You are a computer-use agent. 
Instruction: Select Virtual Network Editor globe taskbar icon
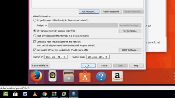[74, 94]
